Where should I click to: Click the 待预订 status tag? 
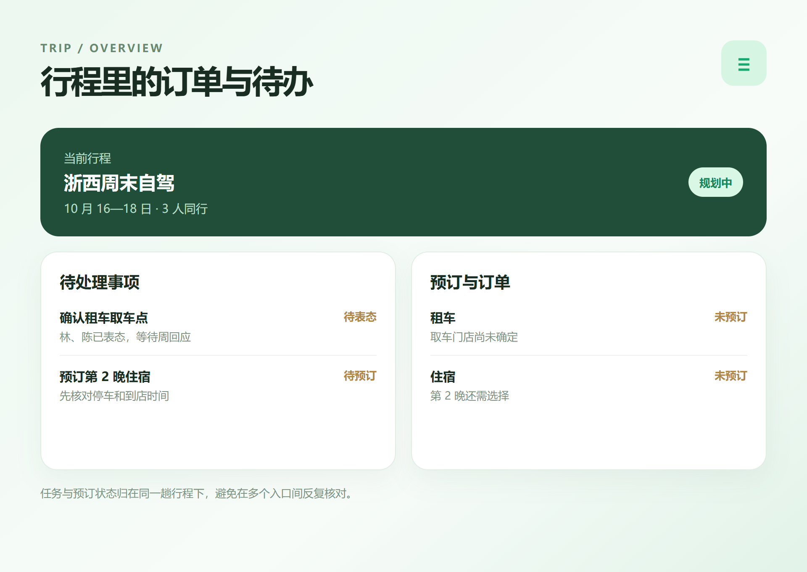pos(360,376)
